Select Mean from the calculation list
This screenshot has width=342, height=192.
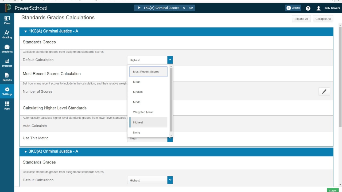coord(148,82)
